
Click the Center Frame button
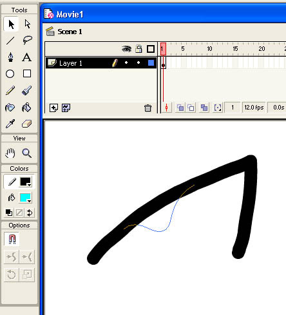[167, 108]
